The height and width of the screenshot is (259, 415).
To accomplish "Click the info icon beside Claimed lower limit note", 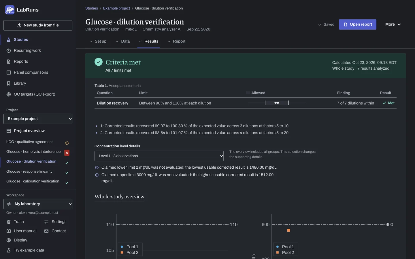I will [97, 167].
